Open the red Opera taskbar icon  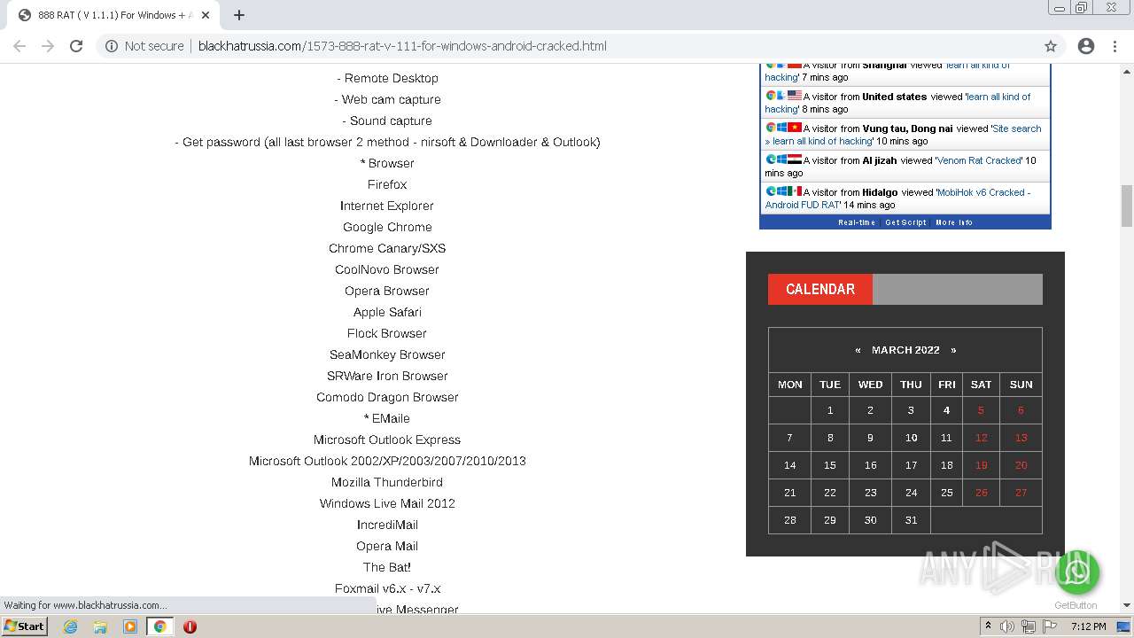(190, 626)
